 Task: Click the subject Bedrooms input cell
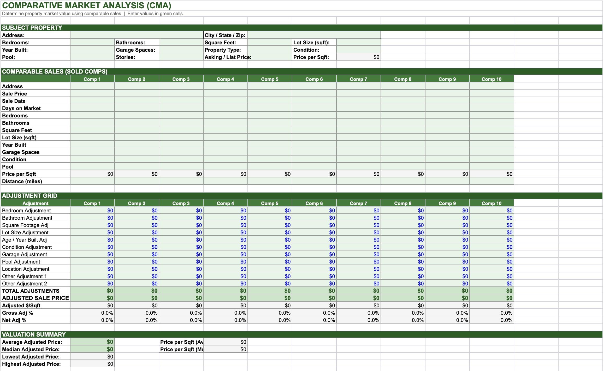[92, 42]
